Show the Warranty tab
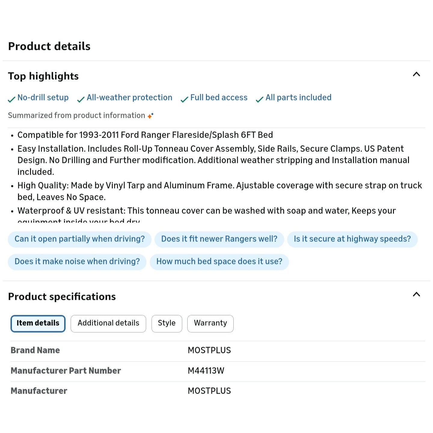Image resolution: width=433 pixels, height=433 pixels. click(x=210, y=323)
